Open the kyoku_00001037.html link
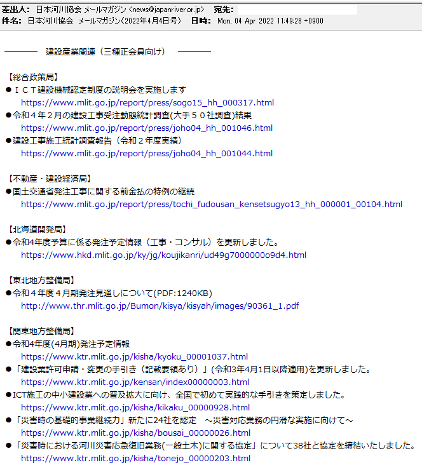Viewport: 422px width, 465px height. 134,357
